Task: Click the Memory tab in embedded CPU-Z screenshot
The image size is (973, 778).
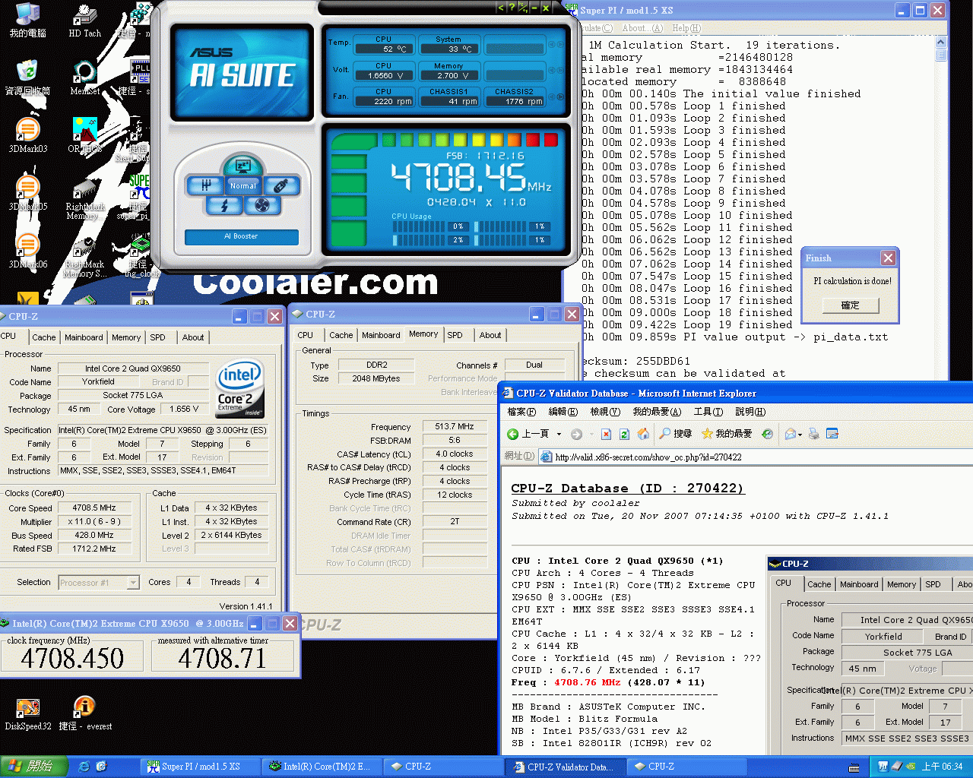Action: [x=901, y=584]
